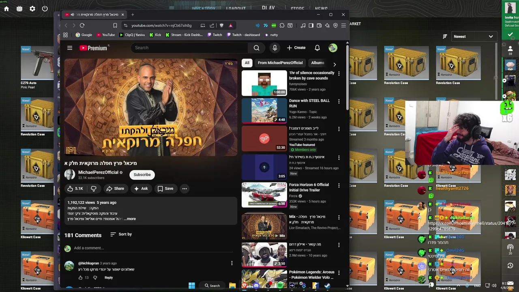Click the Brave Shields lion icon

(x=221, y=25)
